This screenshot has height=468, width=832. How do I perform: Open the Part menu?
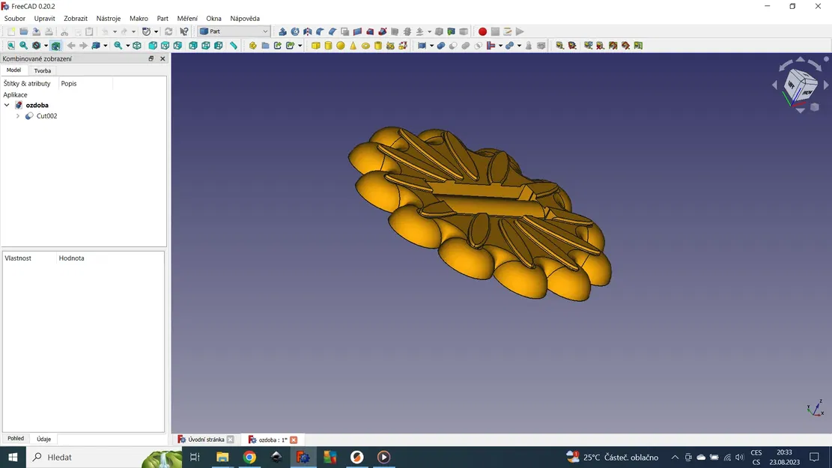coord(162,18)
